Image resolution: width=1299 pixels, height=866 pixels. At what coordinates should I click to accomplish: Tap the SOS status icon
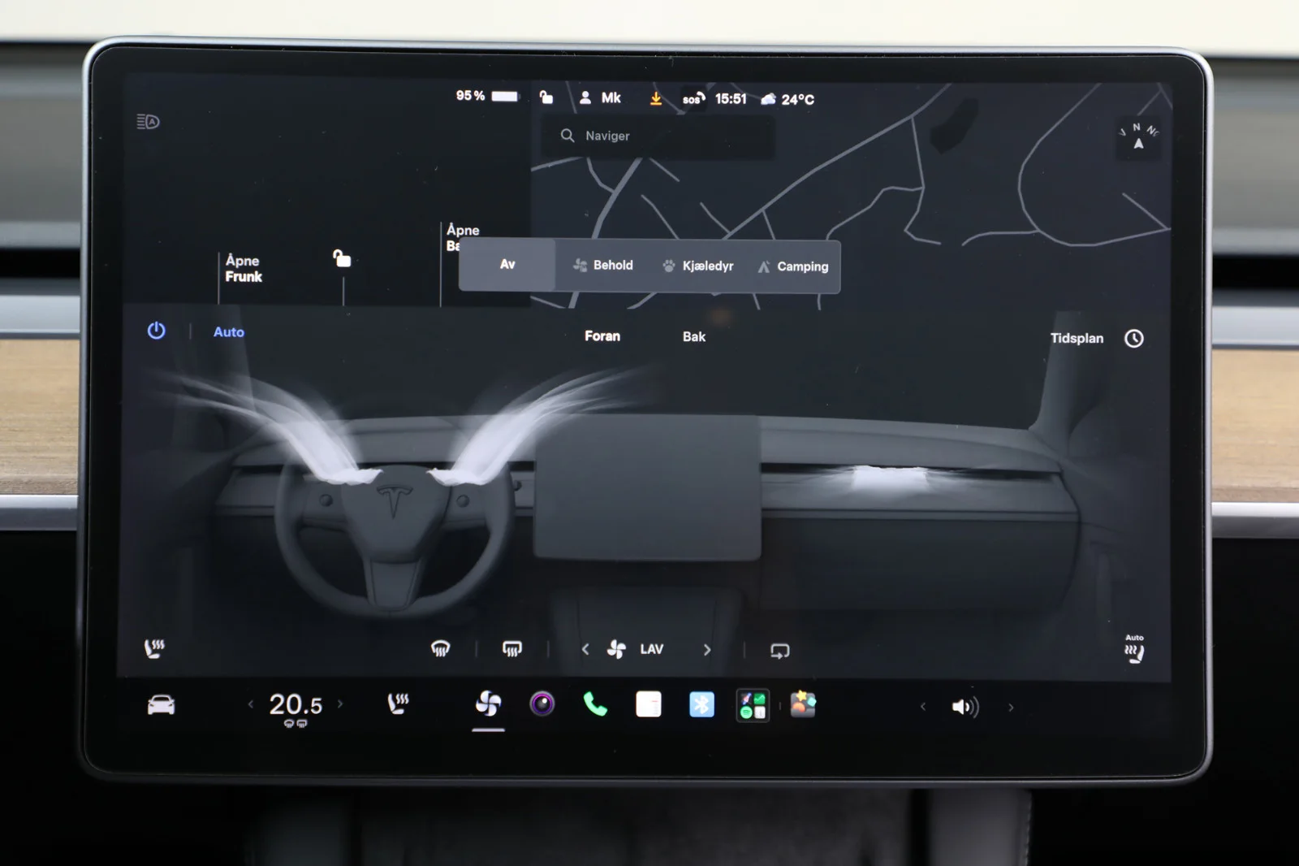click(x=693, y=98)
